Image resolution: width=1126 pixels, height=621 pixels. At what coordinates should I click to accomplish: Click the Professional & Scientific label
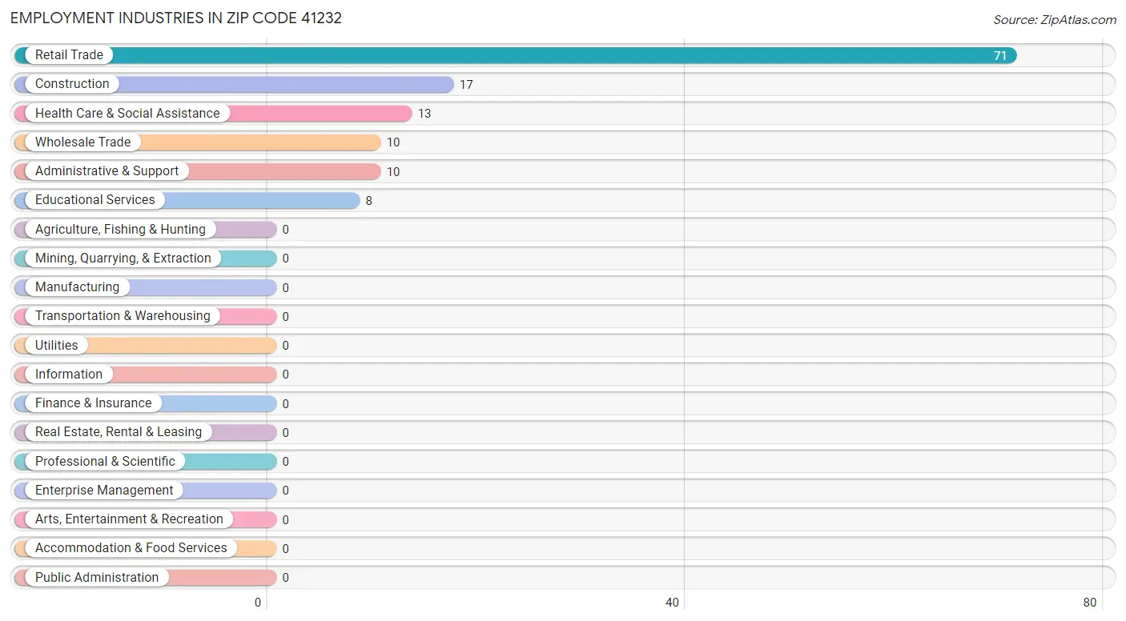click(105, 462)
